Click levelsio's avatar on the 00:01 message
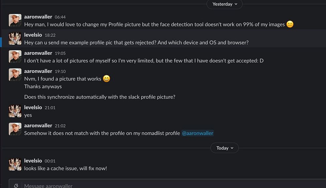The height and width of the screenshot is (188, 326). [15, 164]
